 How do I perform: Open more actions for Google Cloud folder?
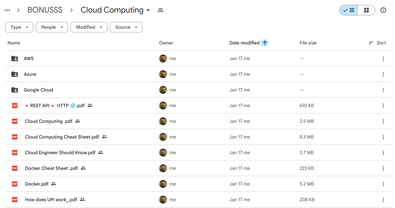point(383,90)
